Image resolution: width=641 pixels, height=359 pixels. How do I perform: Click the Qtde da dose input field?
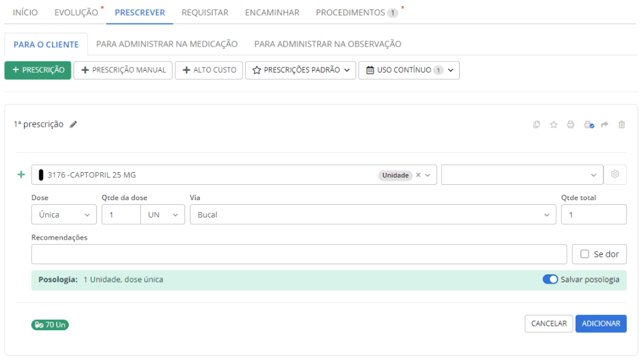coord(122,215)
